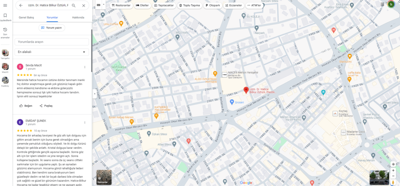This screenshot has height=186, width=400.
Task: Center map on my location
Action: (x=393, y=164)
